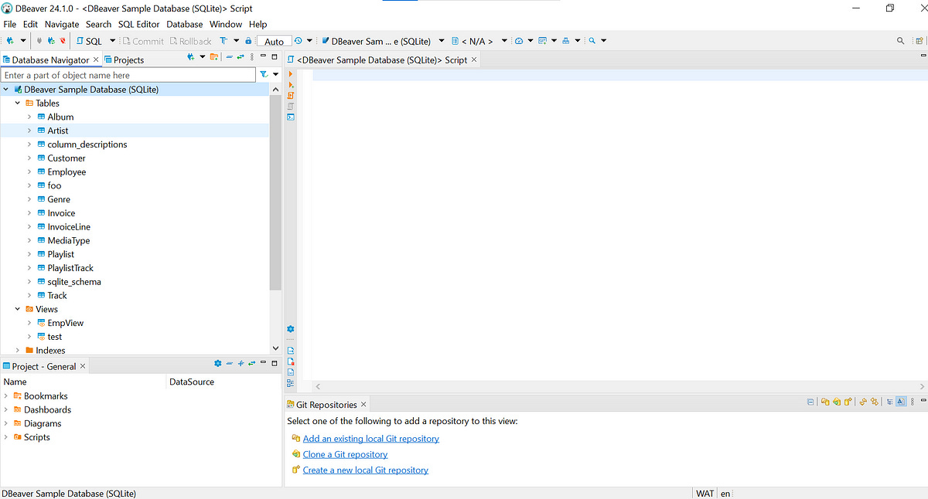928x499 pixels.
Task: Expand the Album table node
Action: point(29,117)
